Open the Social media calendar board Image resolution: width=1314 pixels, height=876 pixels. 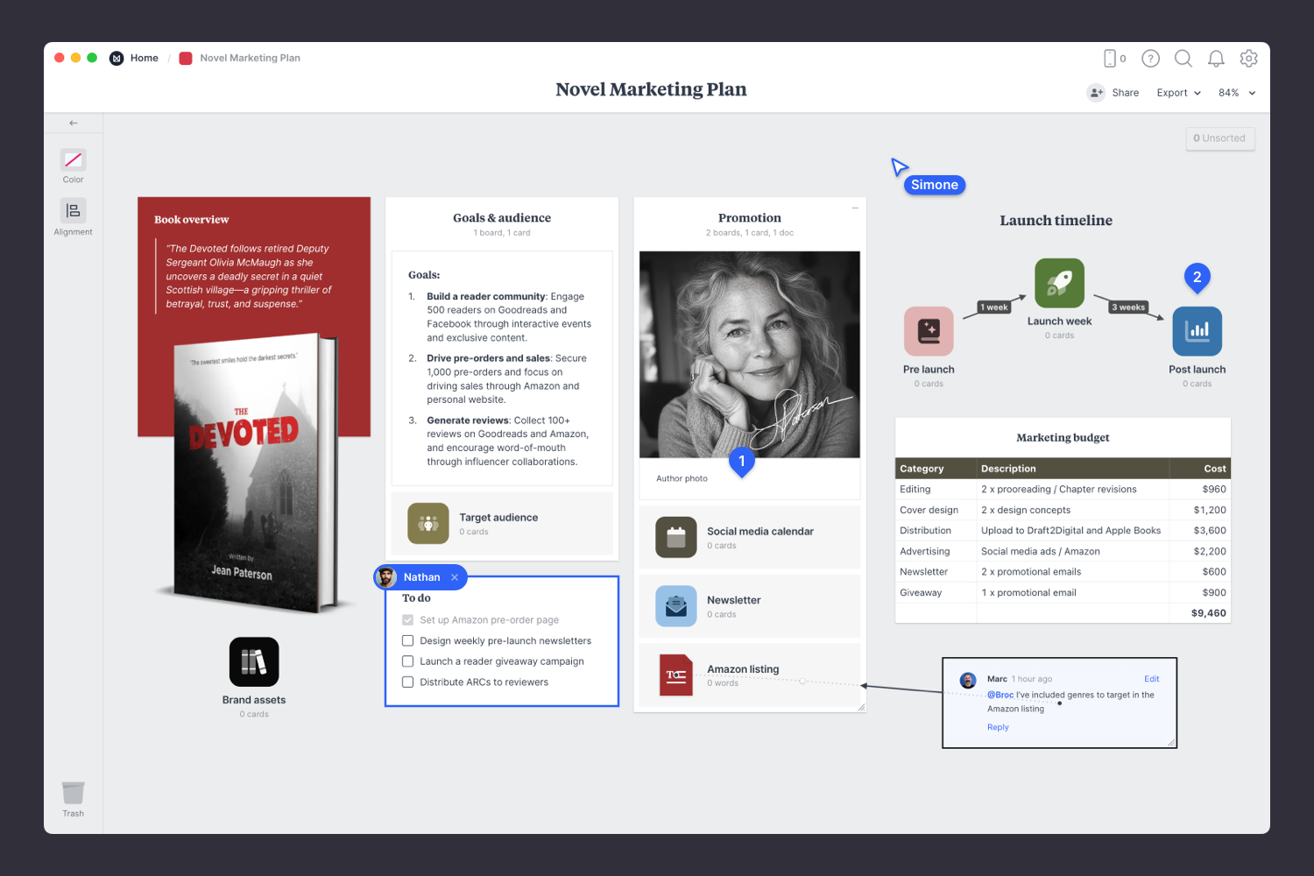point(675,537)
